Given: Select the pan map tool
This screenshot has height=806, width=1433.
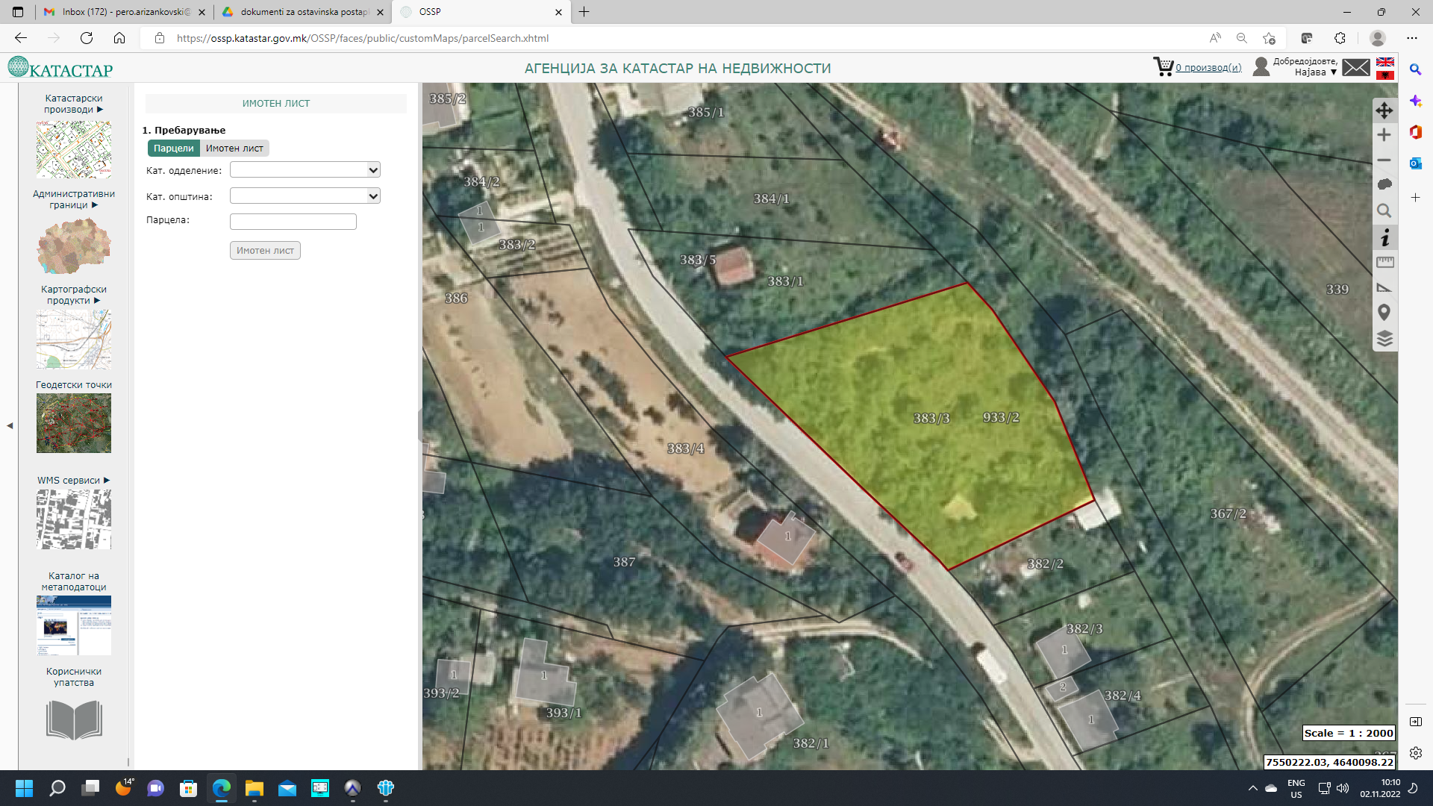Looking at the screenshot, I should (x=1384, y=110).
